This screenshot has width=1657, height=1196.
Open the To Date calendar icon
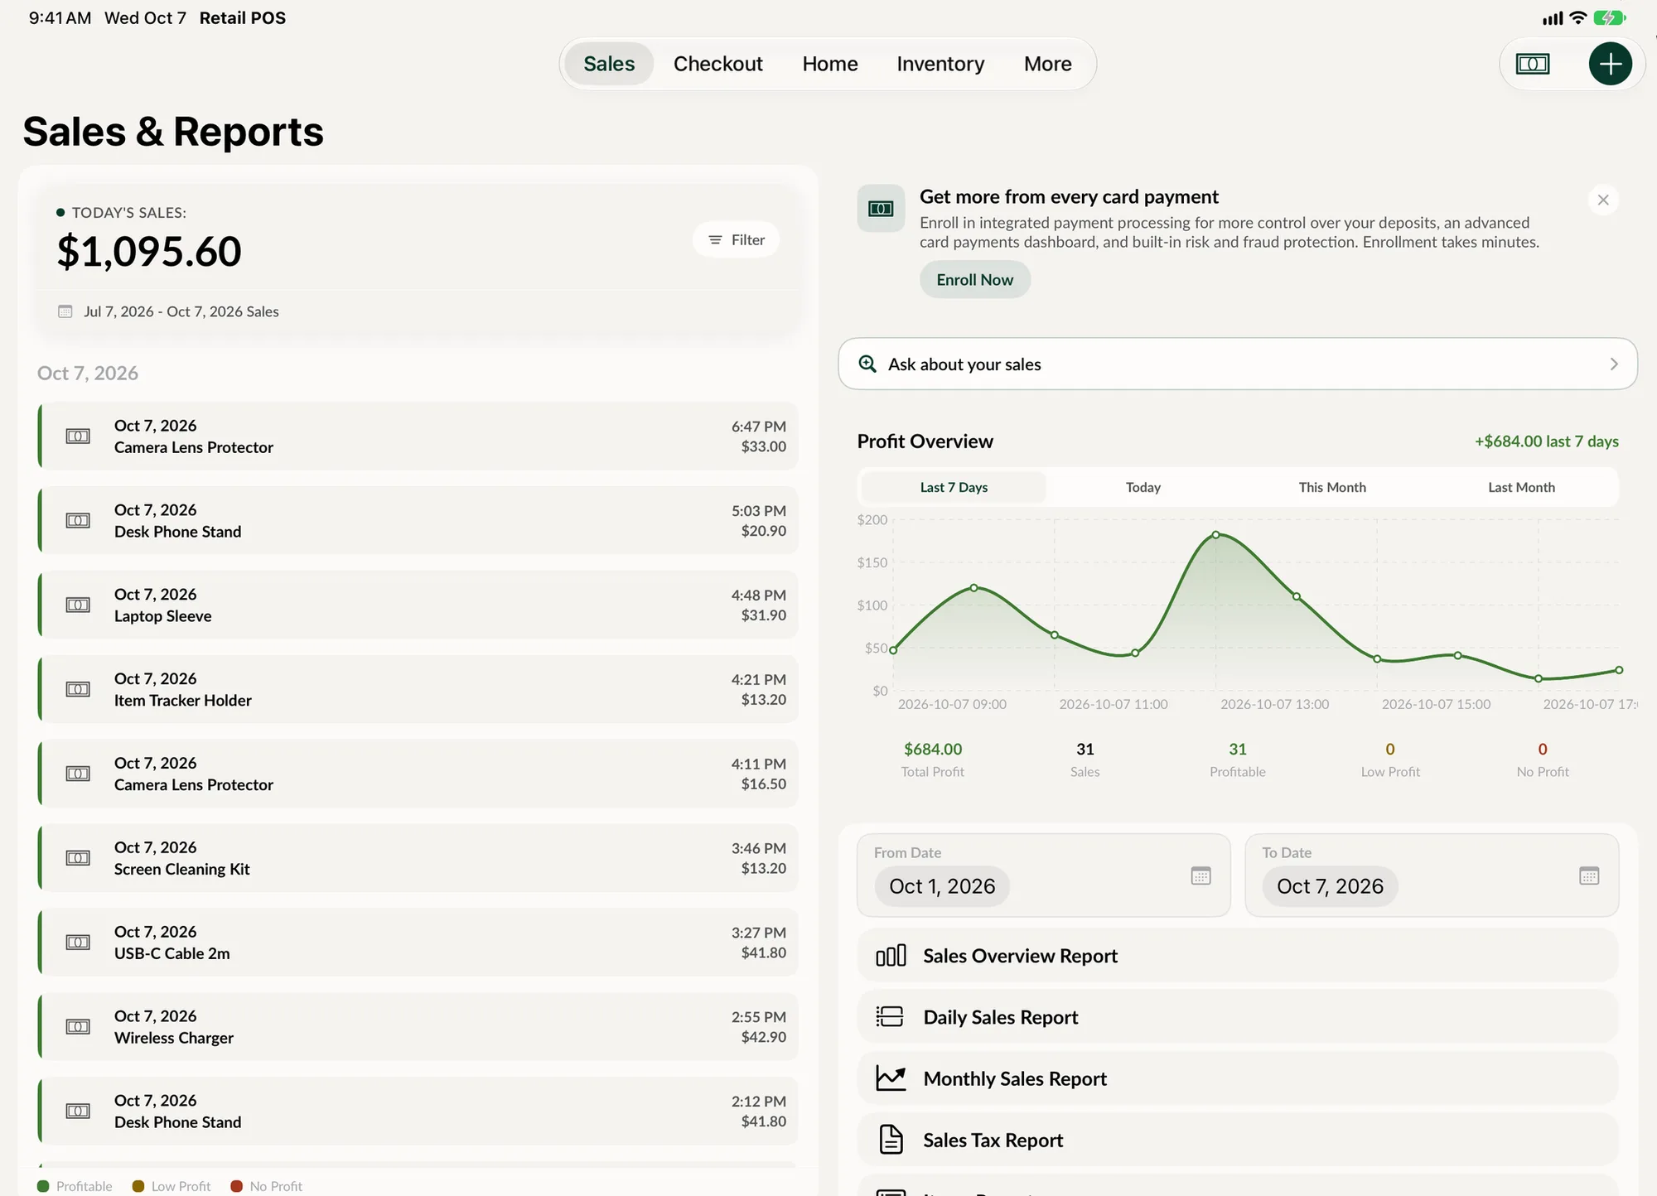[x=1588, y=875]
